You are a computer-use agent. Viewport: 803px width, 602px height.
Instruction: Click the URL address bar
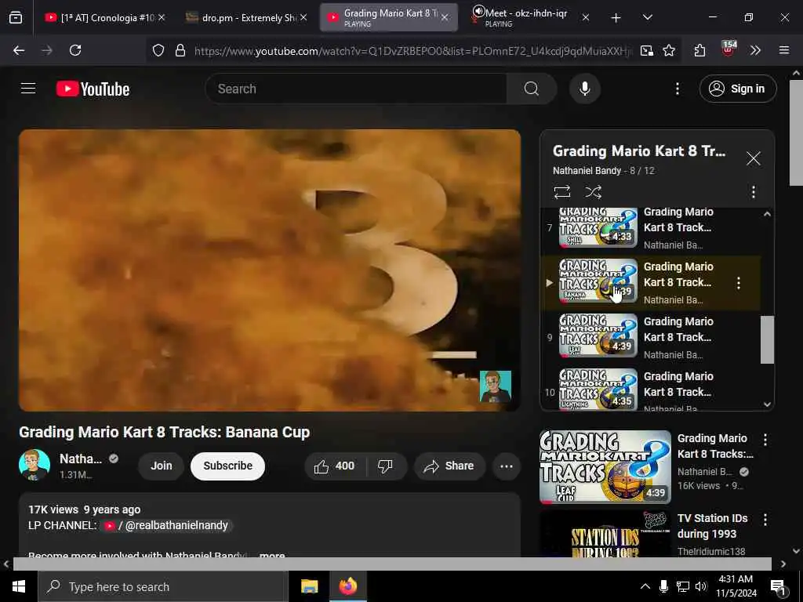(412, 51)
